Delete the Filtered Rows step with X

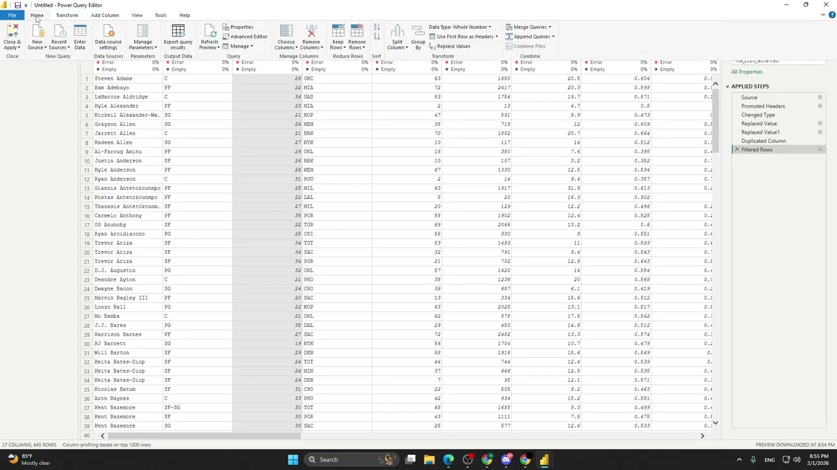pos(737,149)
